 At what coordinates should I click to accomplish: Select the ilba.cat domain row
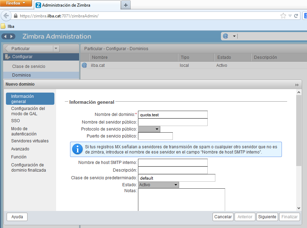point(194,65)
